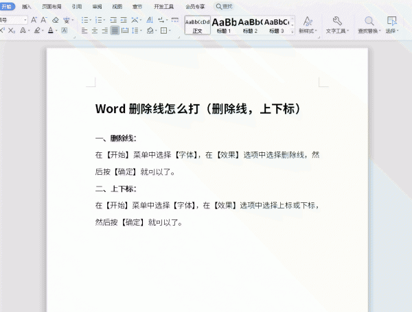Expand the line spacing arrow
The width and height of the screenshot is (412, 312).
[141, 31]
